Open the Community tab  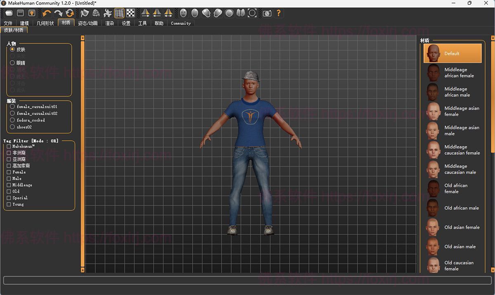pos(181,23)
